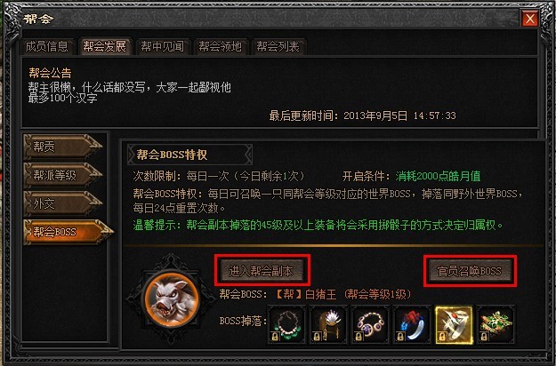556x366 pixels.
Task: Select the 帮会BOSS side menu entry
Action: click(68, 232)
